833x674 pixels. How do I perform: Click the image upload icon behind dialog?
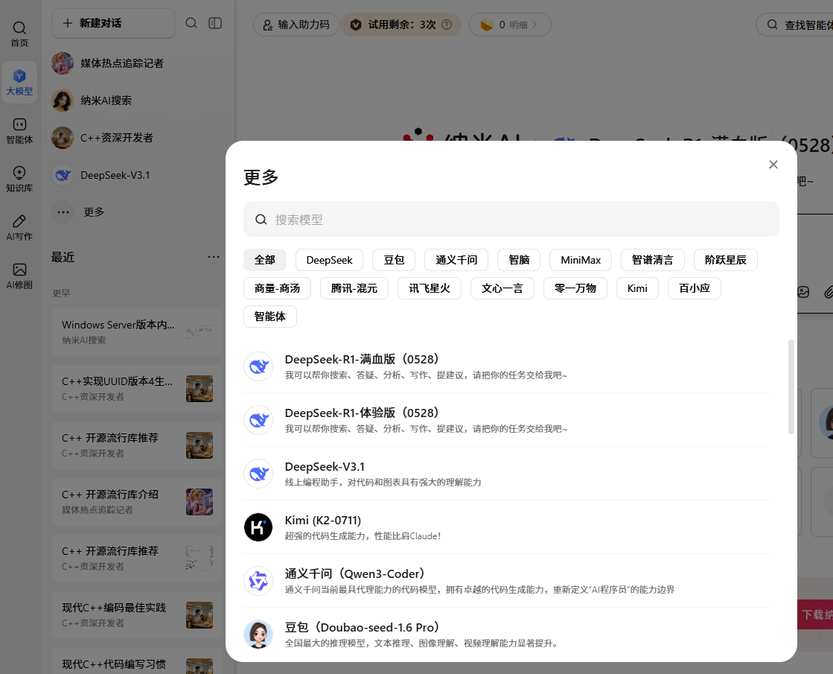[803, 292]
